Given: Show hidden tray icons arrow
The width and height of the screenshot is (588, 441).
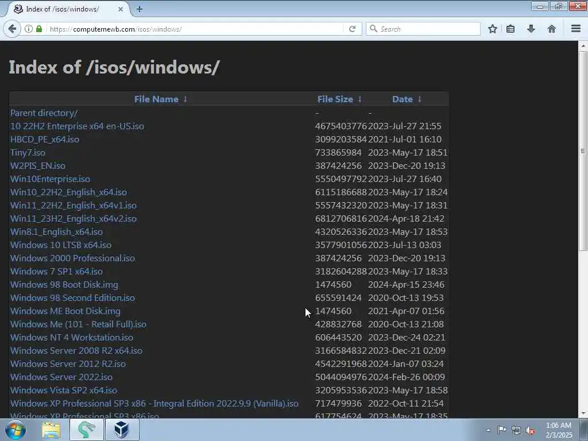Looking at the screenshot, I should pyautogui.click(x=488, y=430).
